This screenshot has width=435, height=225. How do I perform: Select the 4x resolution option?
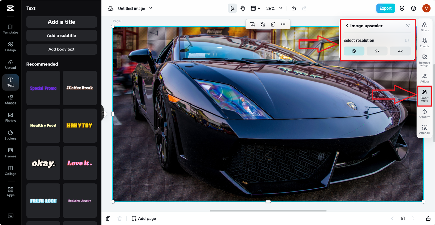[400, 51]
